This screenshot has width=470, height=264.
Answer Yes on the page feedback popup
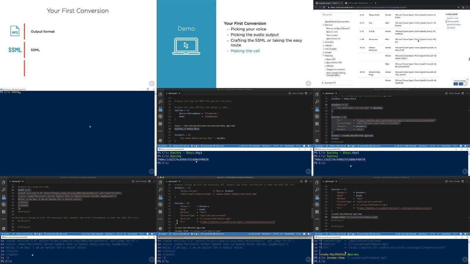point(456,84)
